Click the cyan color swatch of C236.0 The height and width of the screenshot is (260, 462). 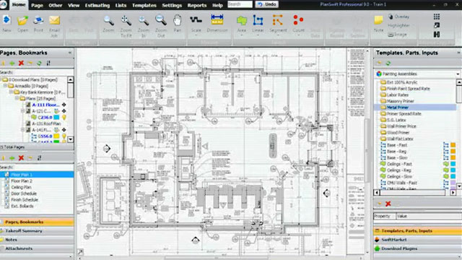point(56,117)
